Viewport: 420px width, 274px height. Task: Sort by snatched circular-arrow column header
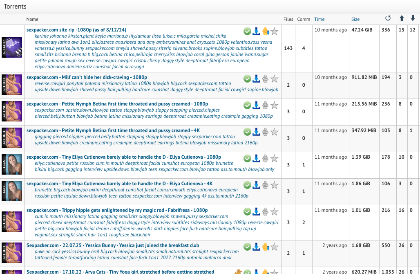[388, 18]
